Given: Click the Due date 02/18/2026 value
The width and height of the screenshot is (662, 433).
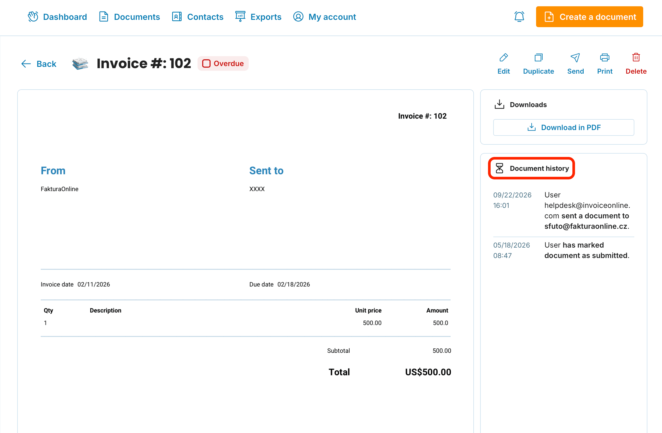Looking at the screenshot, I should coord(294,284).
